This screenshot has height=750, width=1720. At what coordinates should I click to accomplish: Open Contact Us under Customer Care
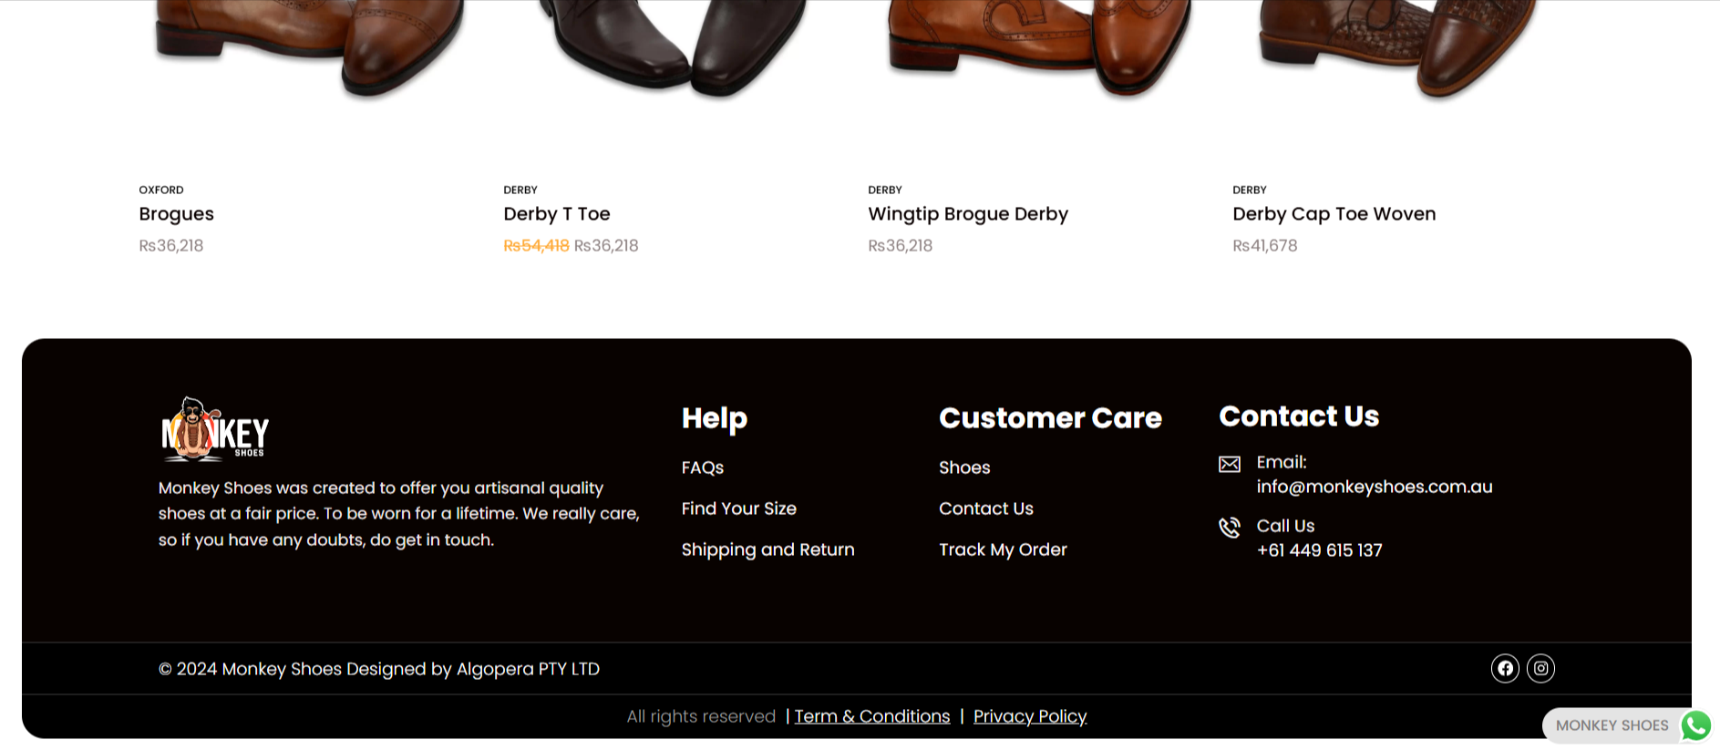pos(986,509)
